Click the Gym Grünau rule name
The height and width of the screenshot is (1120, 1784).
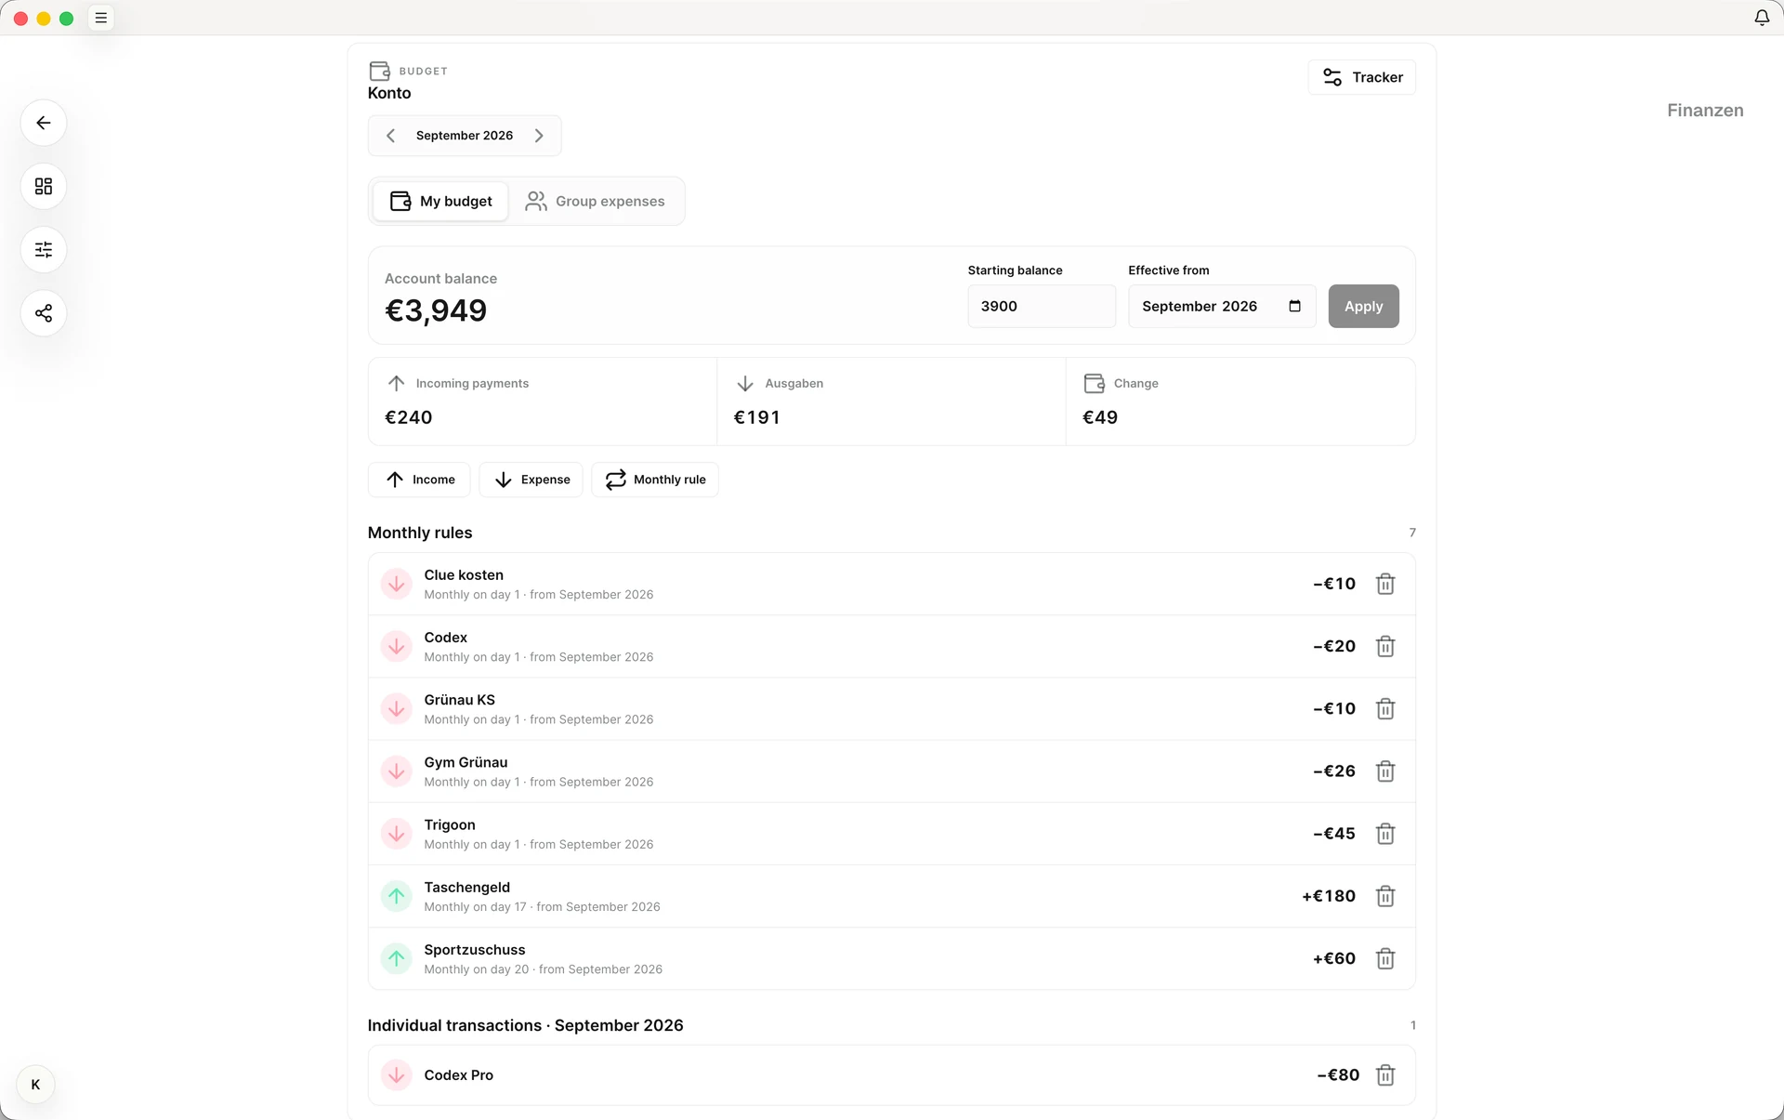(x=466, y=762)
